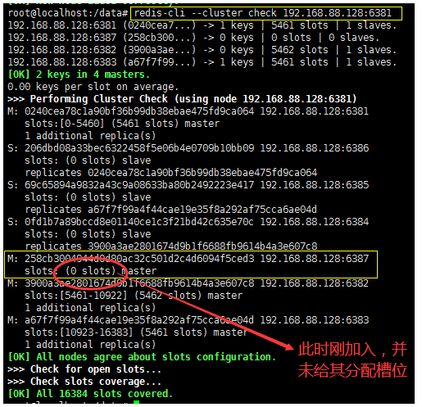Viewport: 422px width, 407px height.
Task: Click ">>> Check for open slots..." line
Action: click(x=84, y=369)
